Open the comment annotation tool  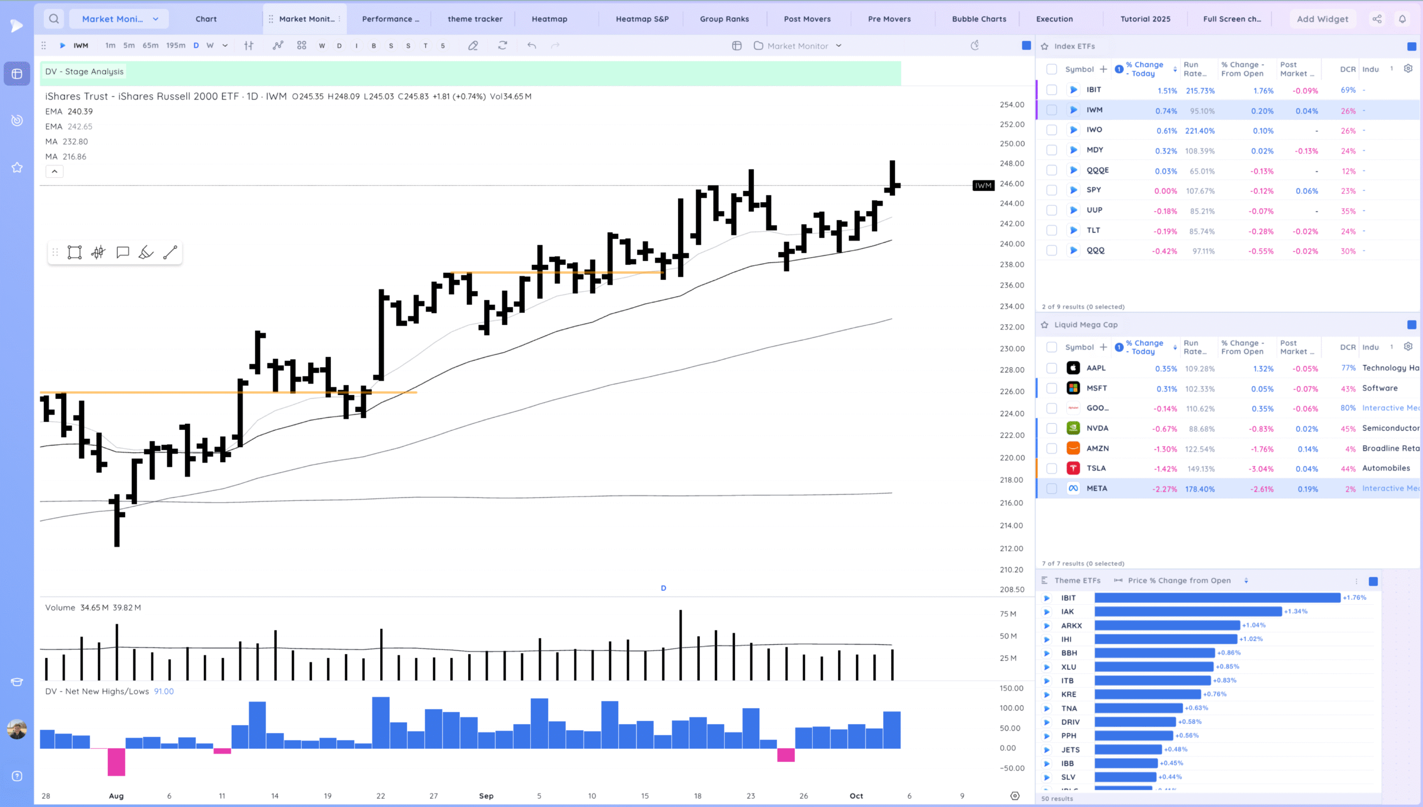coord(123,253)
